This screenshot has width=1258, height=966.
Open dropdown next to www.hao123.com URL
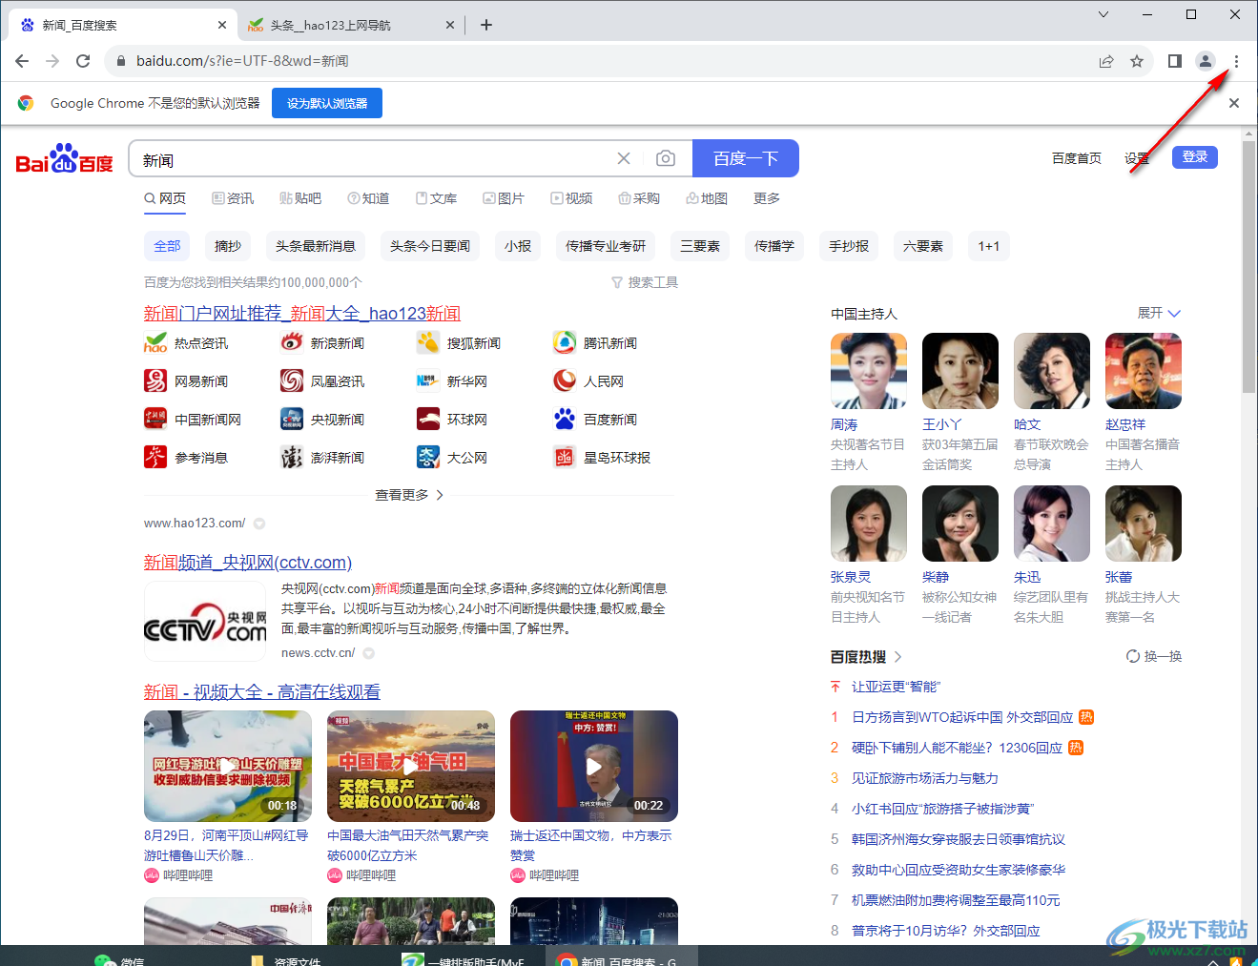pyautogui.click(x=259, y=524)
